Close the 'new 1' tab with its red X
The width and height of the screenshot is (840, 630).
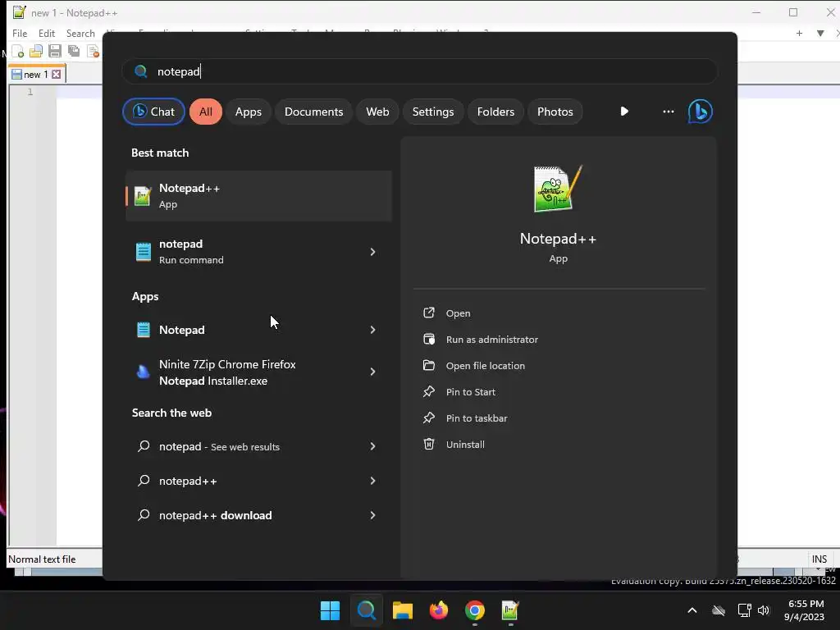click(57, 74)
